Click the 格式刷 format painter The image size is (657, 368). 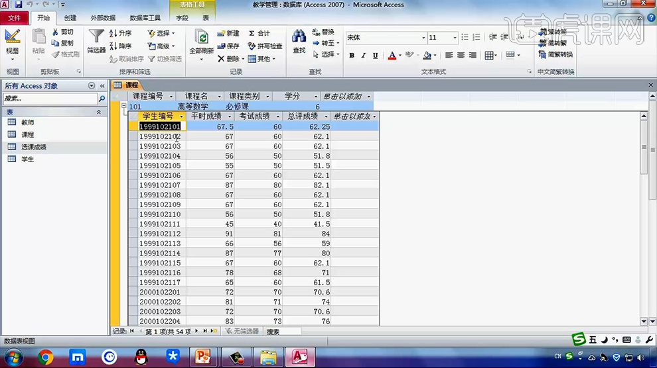pyautogui.click(x=66, y=54)
